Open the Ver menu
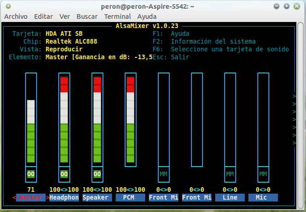Screen dimensions: 306x212 click(65, 17)
